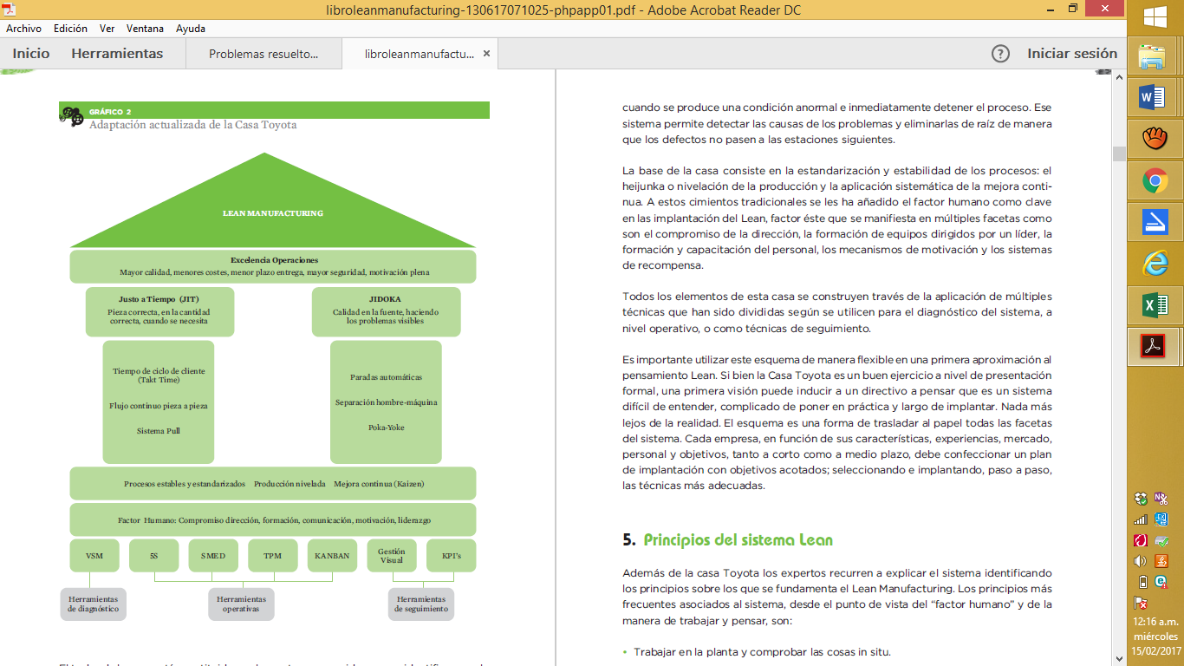This screenshot has width=1184, height=666.
Task: Open the network signal tray icon
Action: pyautogui.click(x=1142, y=519)
